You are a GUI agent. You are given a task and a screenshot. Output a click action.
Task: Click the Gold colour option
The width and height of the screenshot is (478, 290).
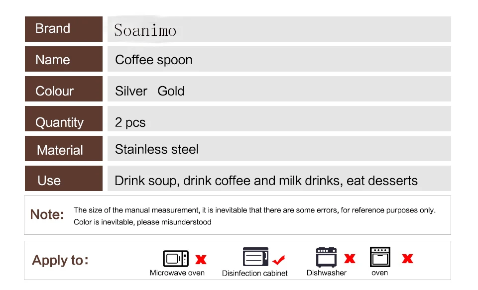coord(171,91)
